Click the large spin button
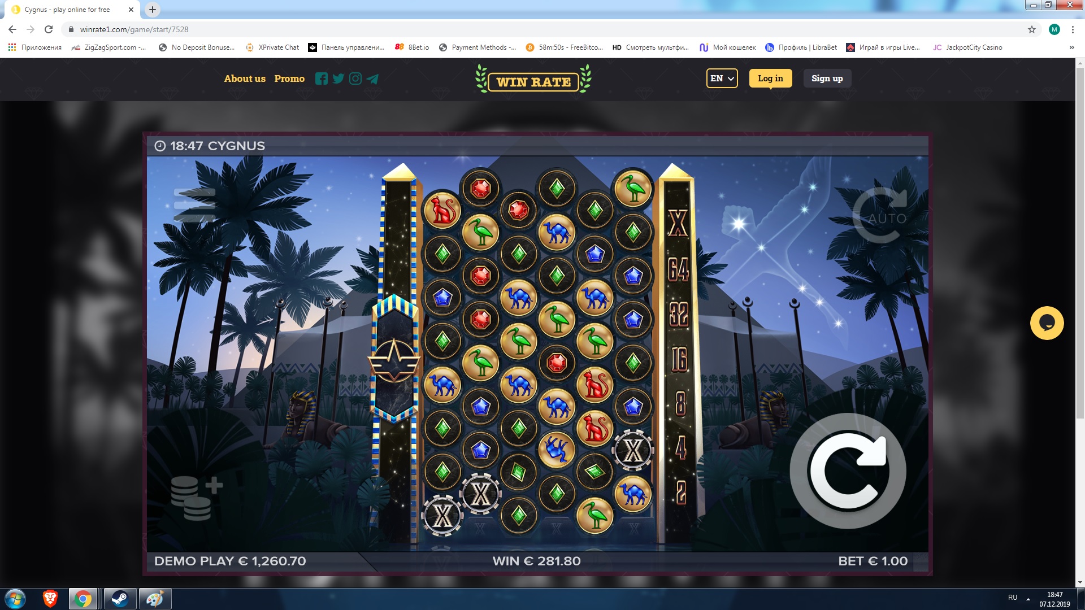This screenshot has height=610, width=1085. (848, 471)
